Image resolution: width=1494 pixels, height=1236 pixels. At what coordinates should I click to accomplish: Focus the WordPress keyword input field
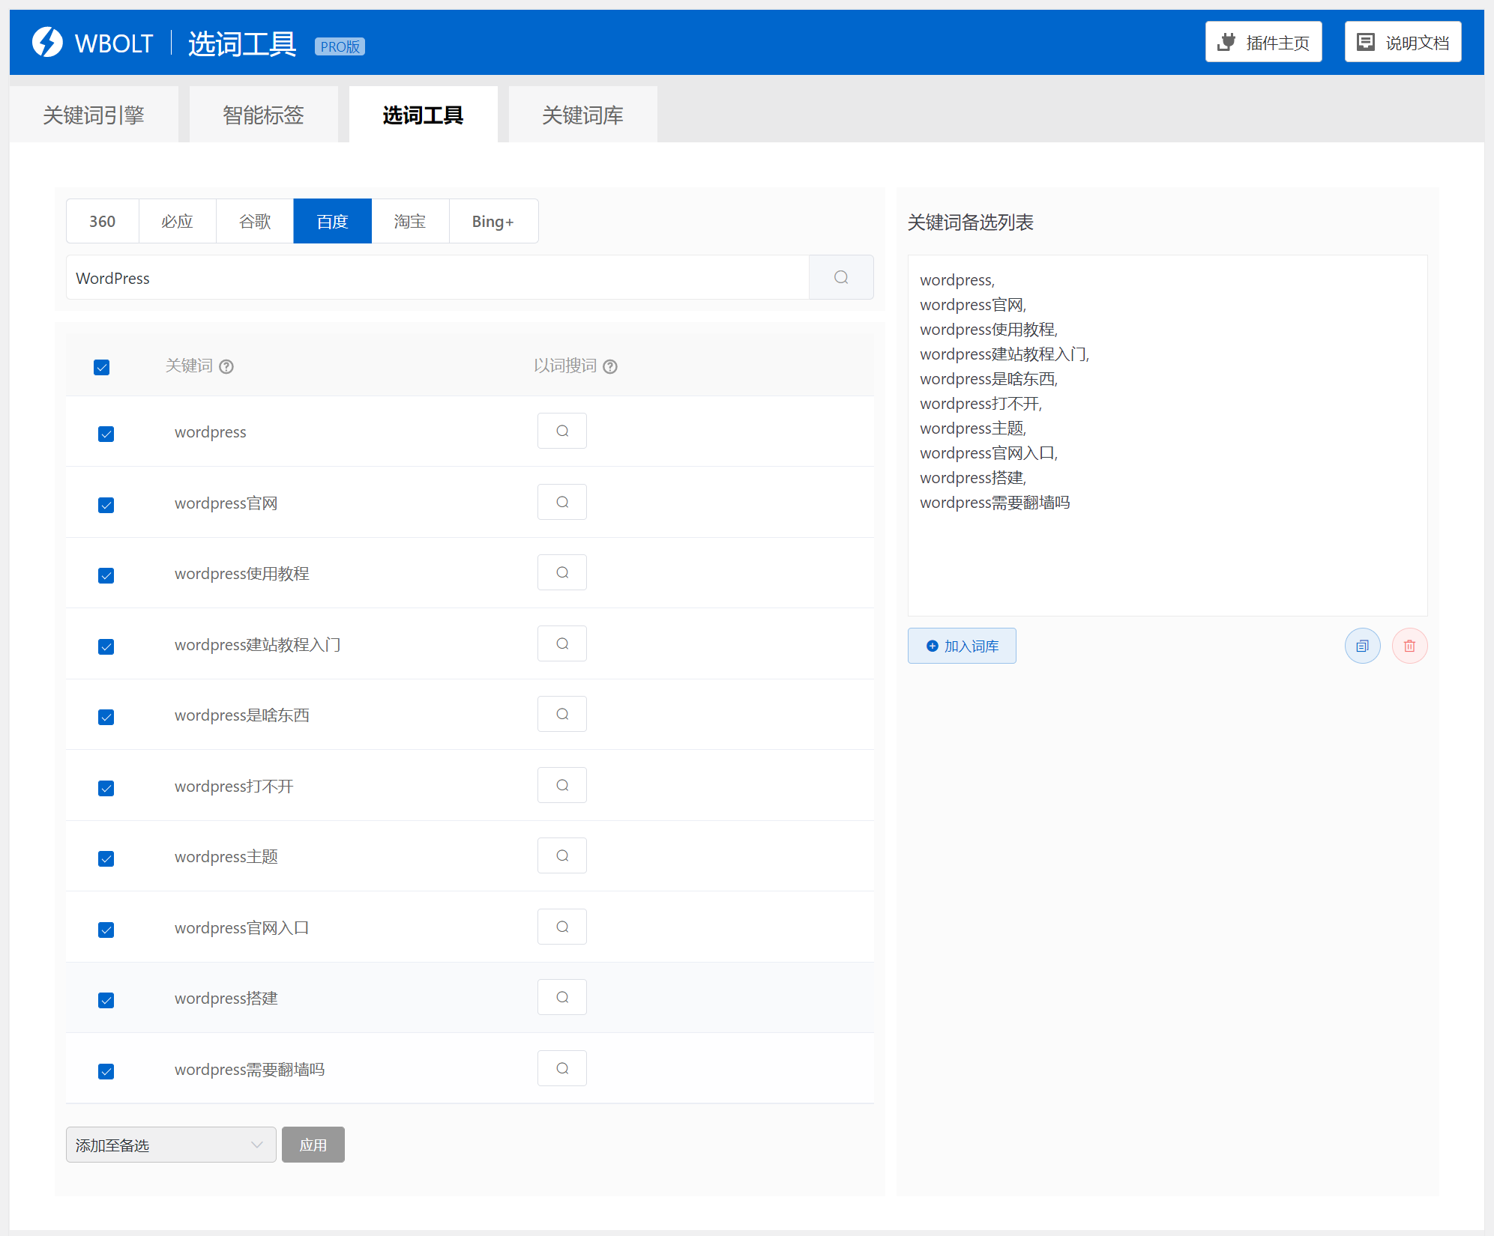click(x=438, y=277)
